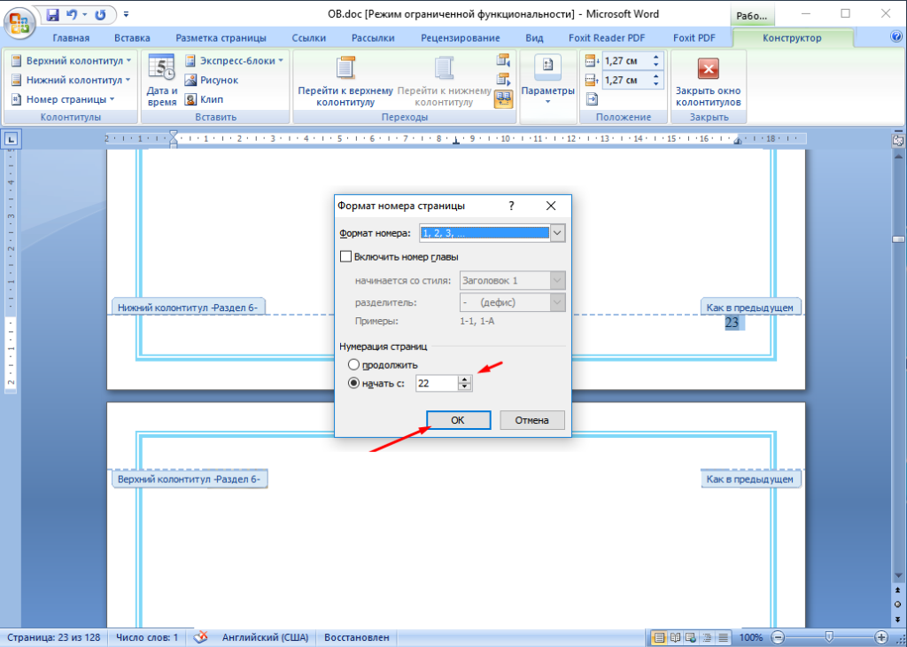
Task: Click the page number 23 in footer
Action: (732, 323)
